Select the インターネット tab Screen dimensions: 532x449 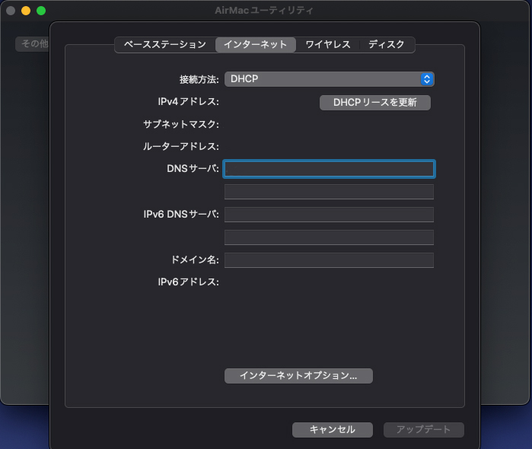tap(256, 44)
